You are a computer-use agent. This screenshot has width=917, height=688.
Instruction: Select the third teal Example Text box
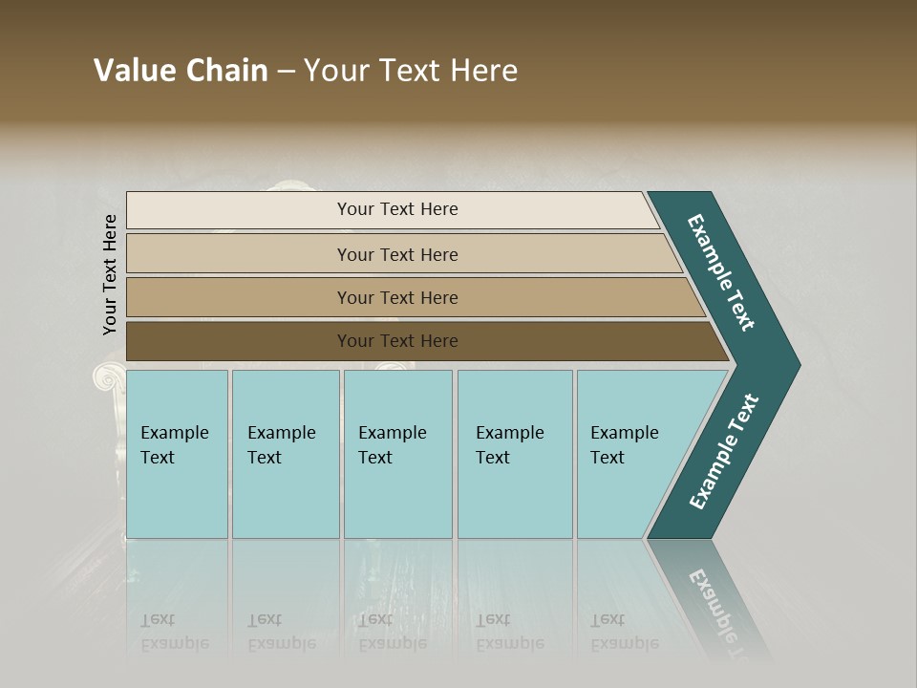pyautogui.click(x=398, y=454)
